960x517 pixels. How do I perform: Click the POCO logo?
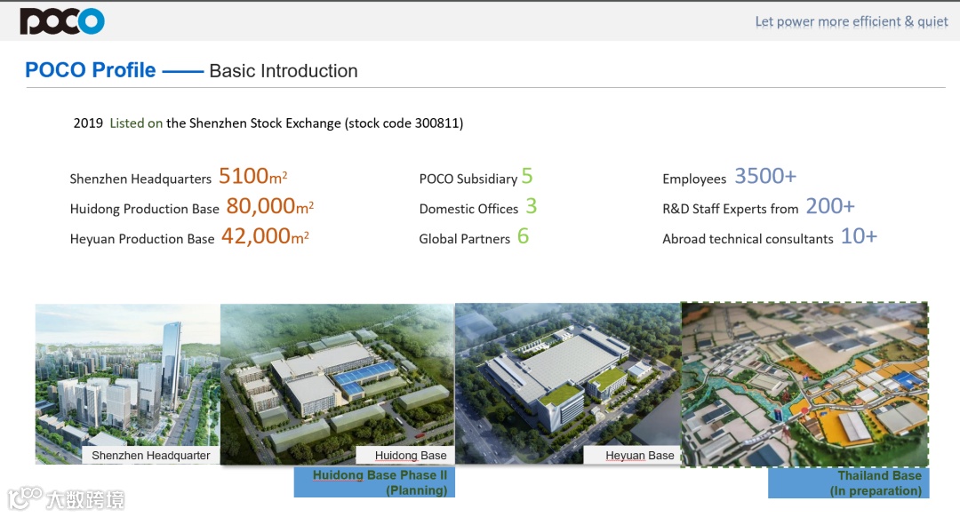coord(62,21)
